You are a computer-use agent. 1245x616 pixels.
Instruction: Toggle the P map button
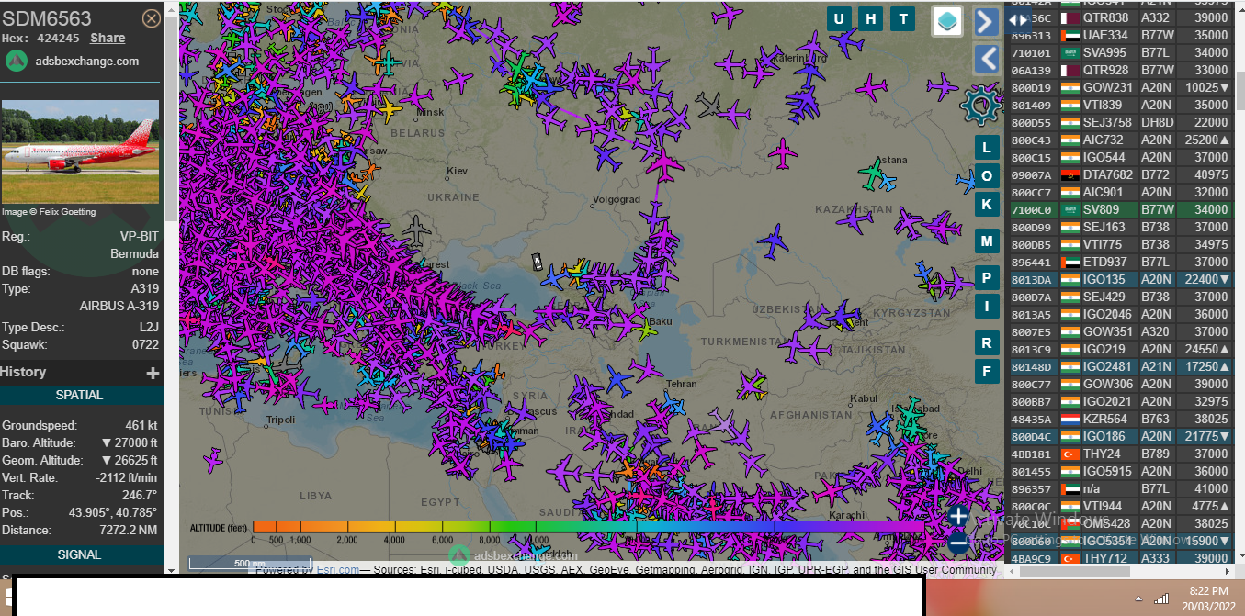click(987, 277)
